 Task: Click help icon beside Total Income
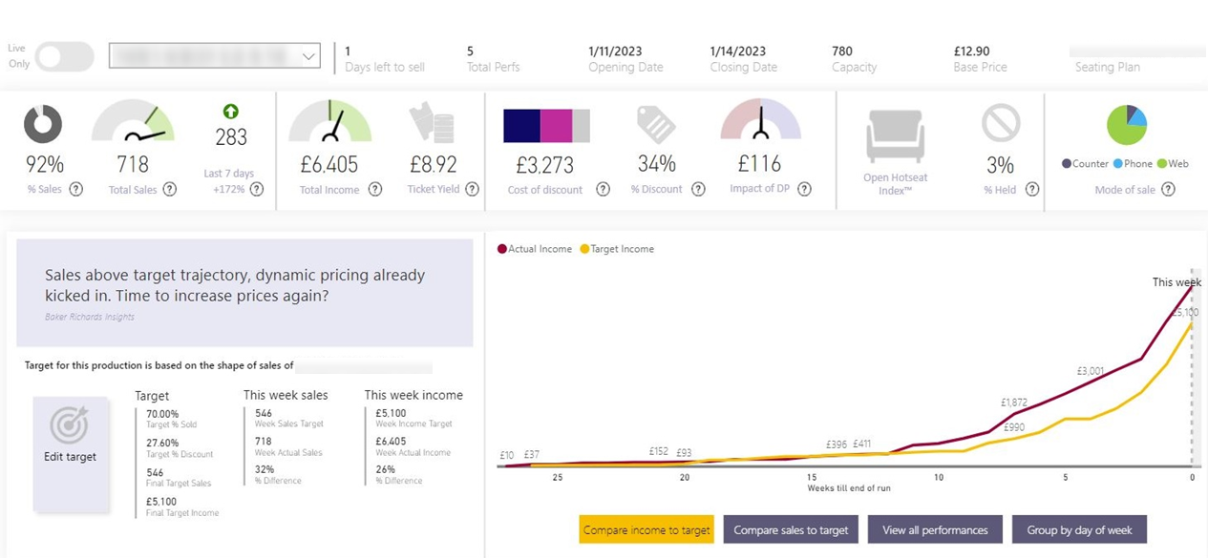tap(375, 189)
